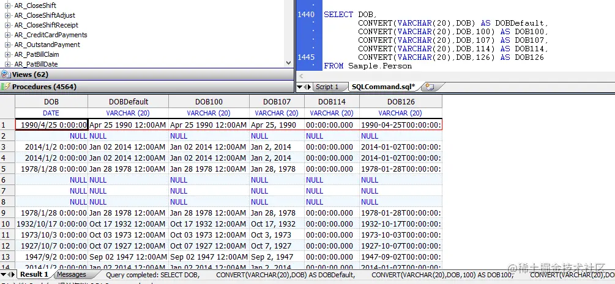615x284 pixels.
Task: Click the DOB100 column header
Action: tap(209, 102)
